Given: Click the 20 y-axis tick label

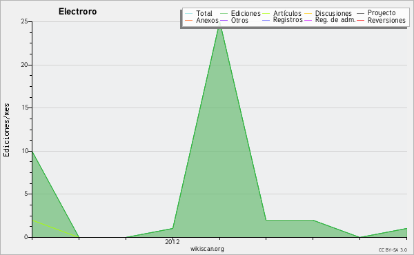Looking at the screenshot, I should pyautogui.click(x=24, y=65).
